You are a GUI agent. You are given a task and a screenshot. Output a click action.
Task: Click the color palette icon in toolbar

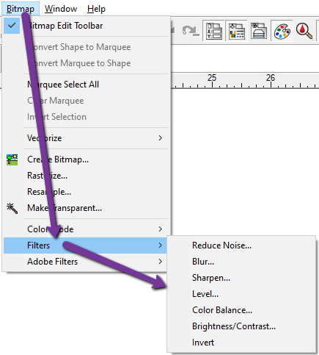pyautogui.click(x=282, y=31)
